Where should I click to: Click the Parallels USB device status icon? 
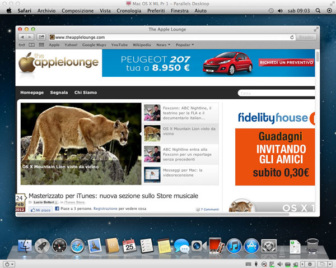click(x=256, y=264)
